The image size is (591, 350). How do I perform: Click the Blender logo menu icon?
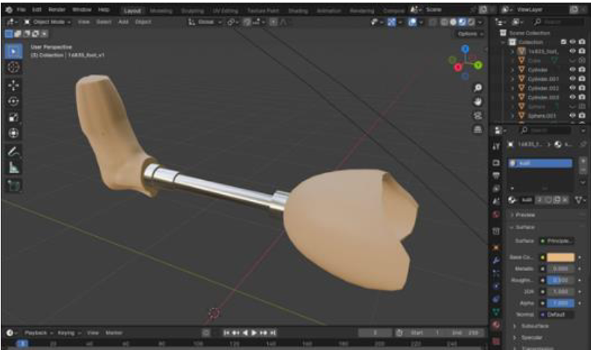pos(8,10)
